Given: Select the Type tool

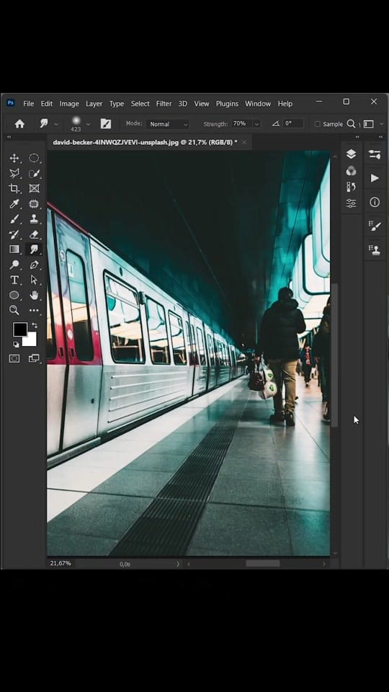Looking at the screenshot, I should coord(14,280).
